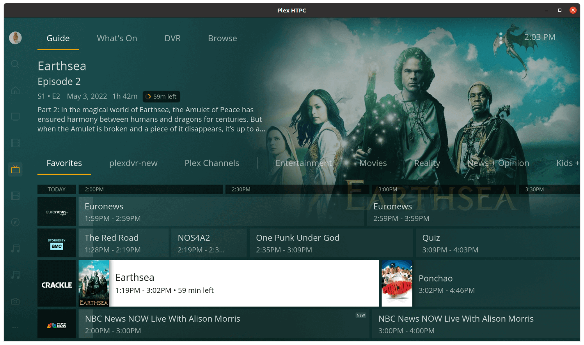The image size is (584, 345).
Task: Select the Euronews channel logo
Action: (57, 211)
